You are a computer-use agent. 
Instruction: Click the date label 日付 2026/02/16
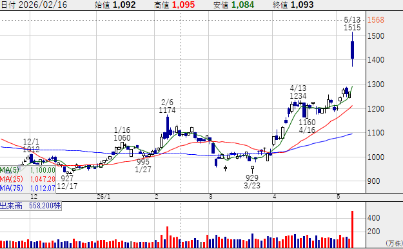click(x=34, y=5)
